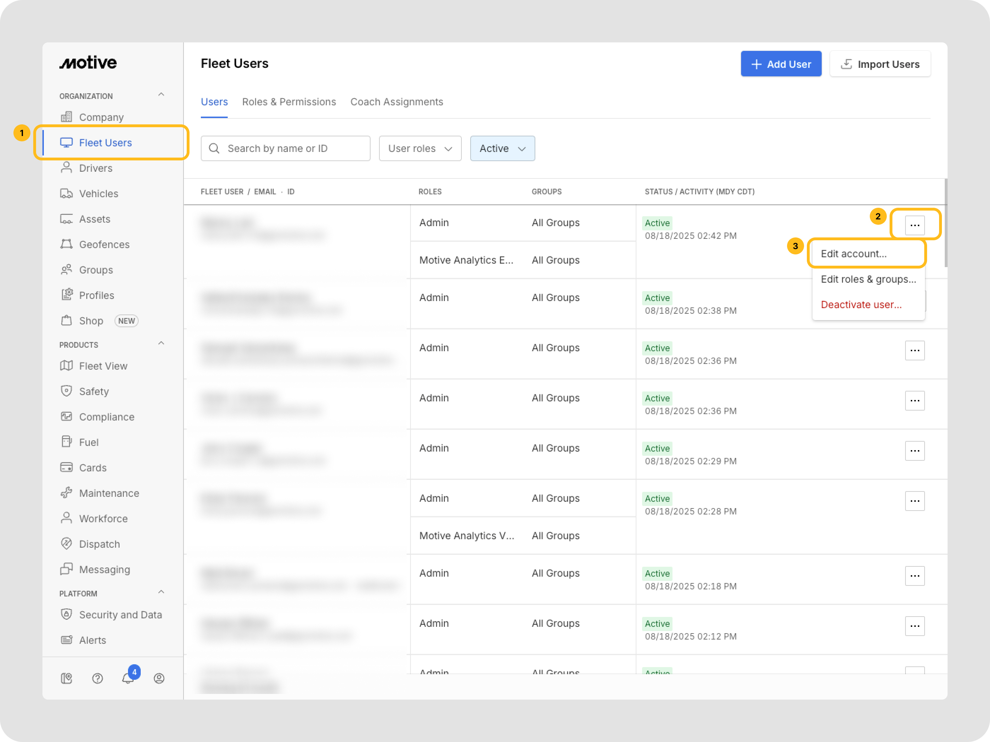
Task: Select Edit account from the menu
Action: pyautogui.click(x=853, y=254)
